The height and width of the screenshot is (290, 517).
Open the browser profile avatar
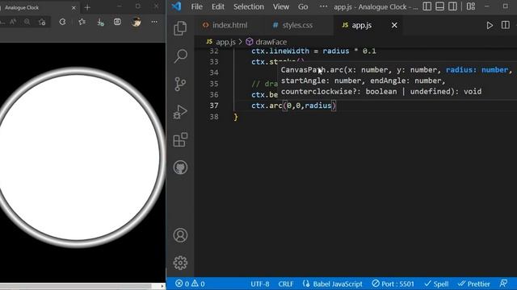coord(136,22)
